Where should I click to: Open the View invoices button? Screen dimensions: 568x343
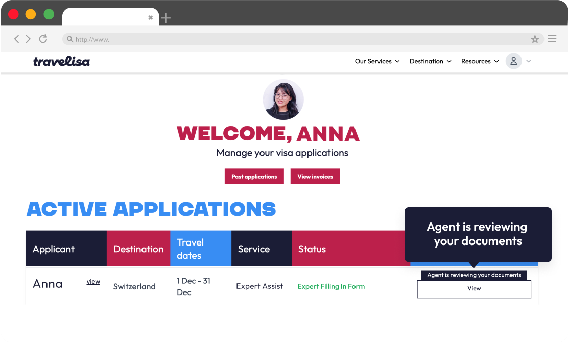coord(315,177)
